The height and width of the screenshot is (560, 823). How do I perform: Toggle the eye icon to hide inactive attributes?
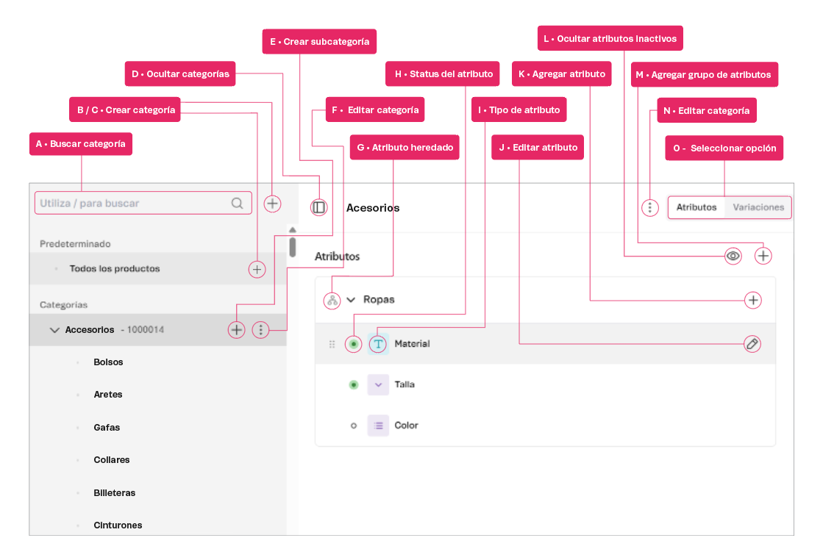pyautogui.click(x=733, y=256)
